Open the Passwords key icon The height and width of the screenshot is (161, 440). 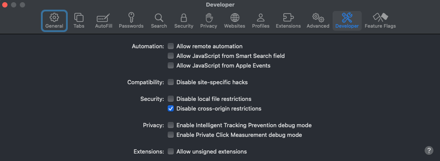click(x=131, y=18)
